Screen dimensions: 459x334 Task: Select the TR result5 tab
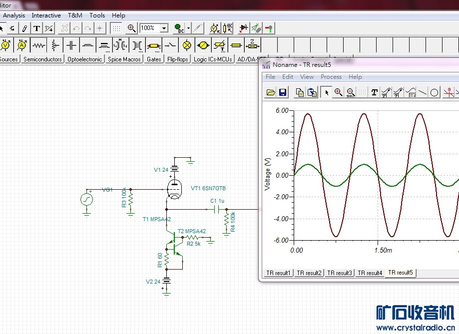(x=401, y=273)
